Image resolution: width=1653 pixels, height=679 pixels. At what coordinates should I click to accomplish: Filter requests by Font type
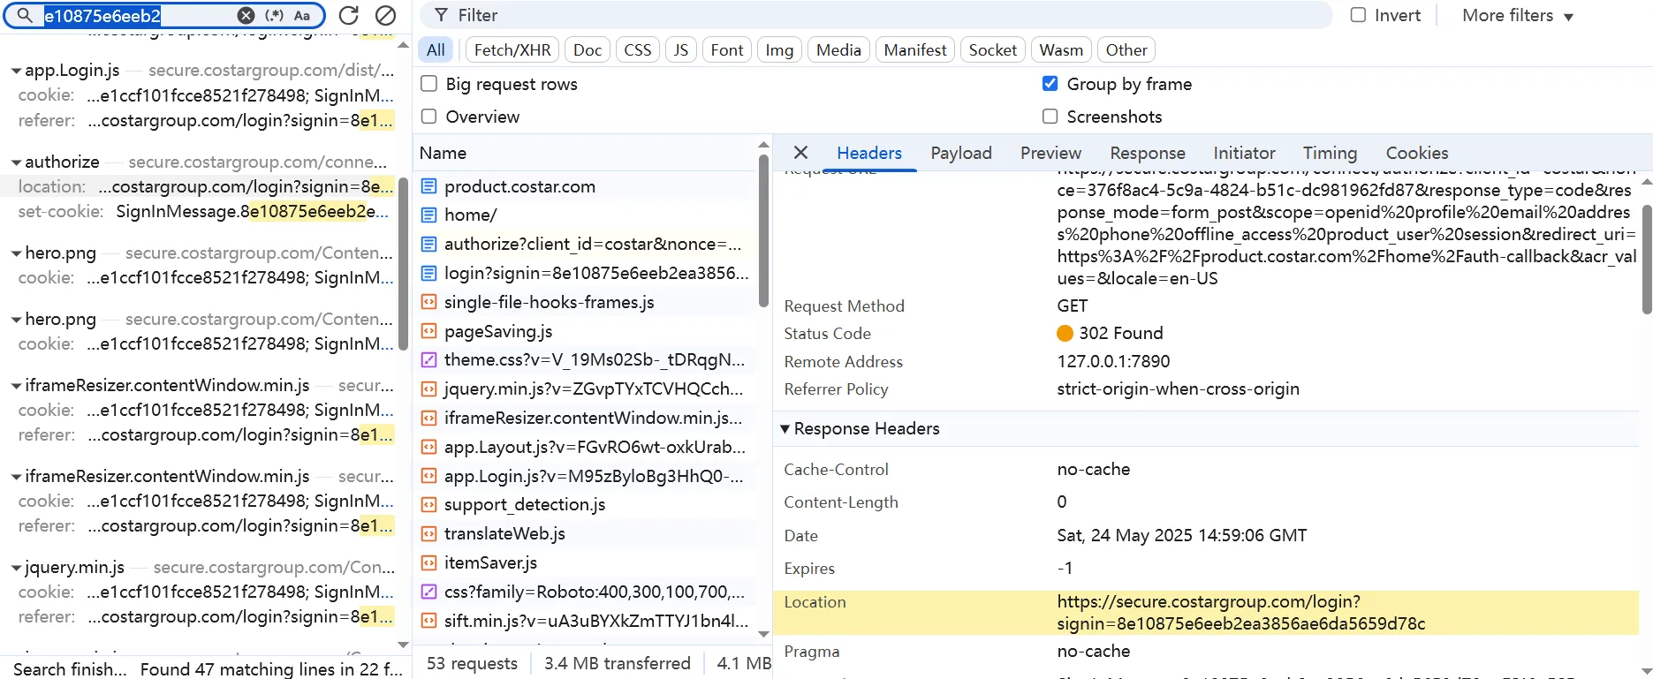tap(727, 50)
